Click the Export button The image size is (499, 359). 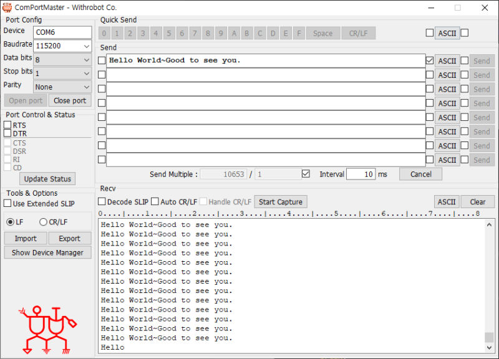click(69, 239)
